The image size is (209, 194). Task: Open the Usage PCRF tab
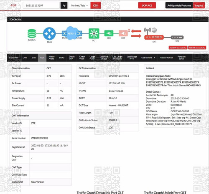(x=92, y=58)
